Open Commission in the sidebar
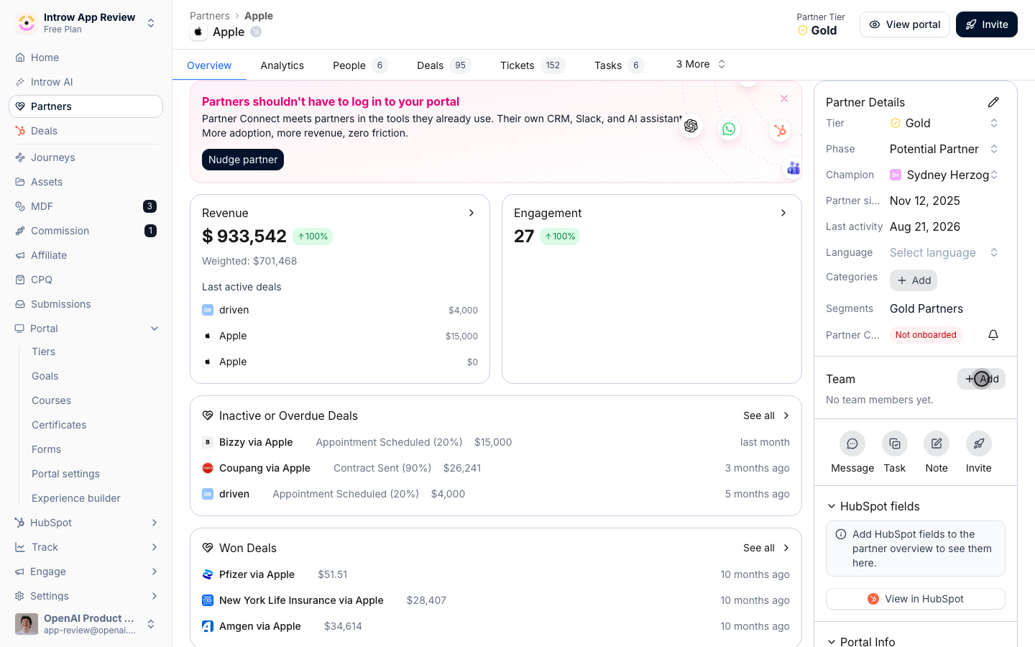The image size is (1035, 647). tap(86, 231)
